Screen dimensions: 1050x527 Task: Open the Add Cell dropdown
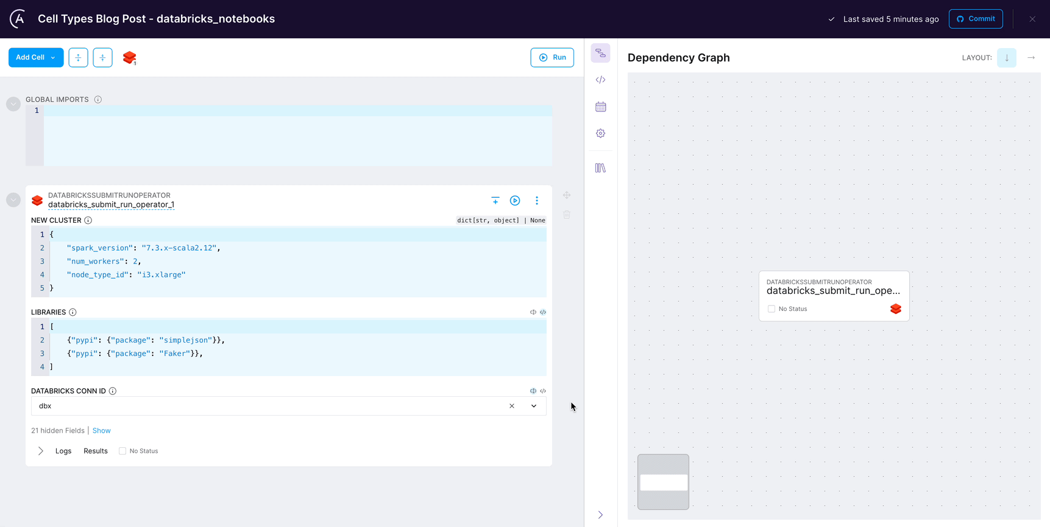pos(36,57)
